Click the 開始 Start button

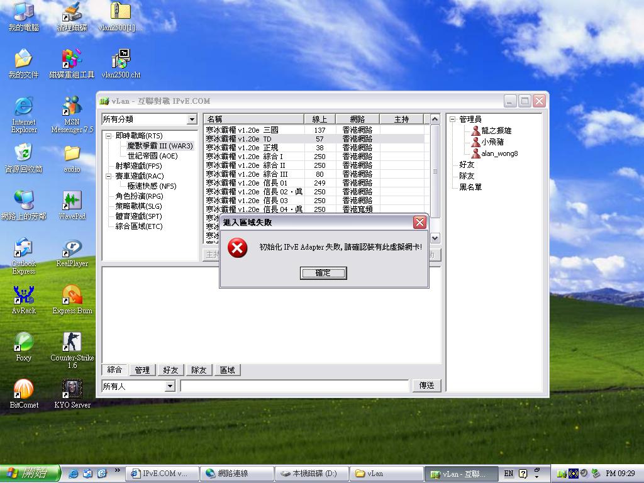point(30,474)
